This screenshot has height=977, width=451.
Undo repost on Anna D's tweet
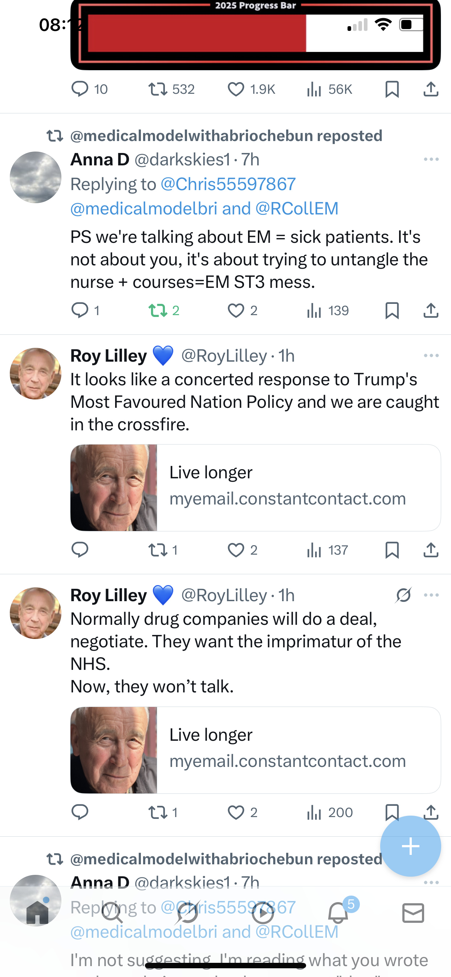coord(158,311)
